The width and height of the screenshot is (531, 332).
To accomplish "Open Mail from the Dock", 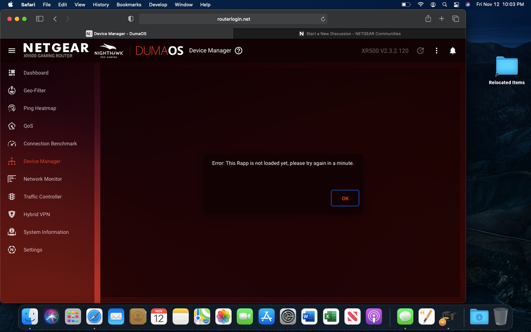I will pos(116,317).
